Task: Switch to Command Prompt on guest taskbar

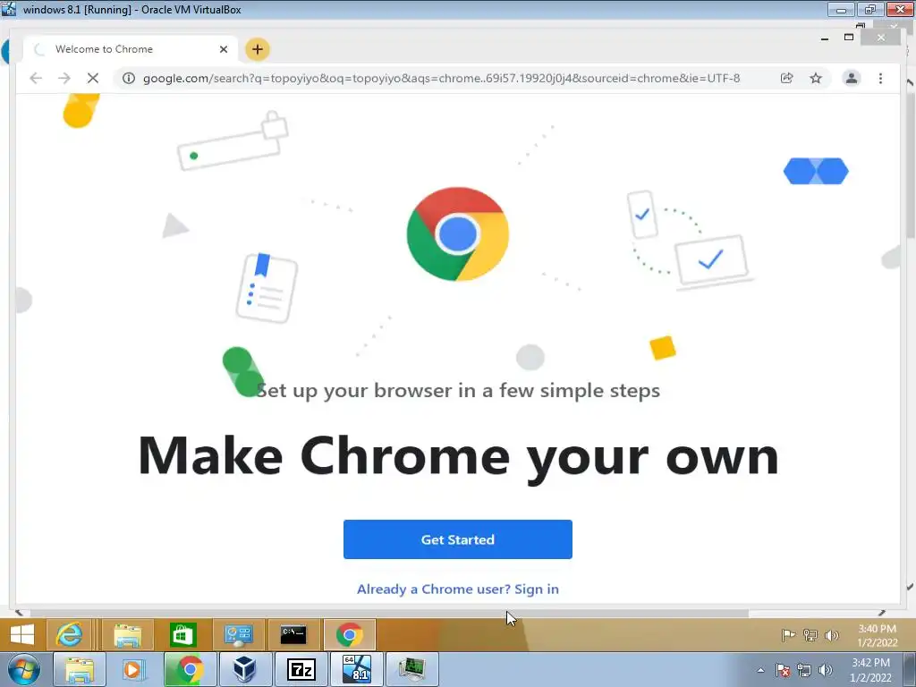Action: 293,634
